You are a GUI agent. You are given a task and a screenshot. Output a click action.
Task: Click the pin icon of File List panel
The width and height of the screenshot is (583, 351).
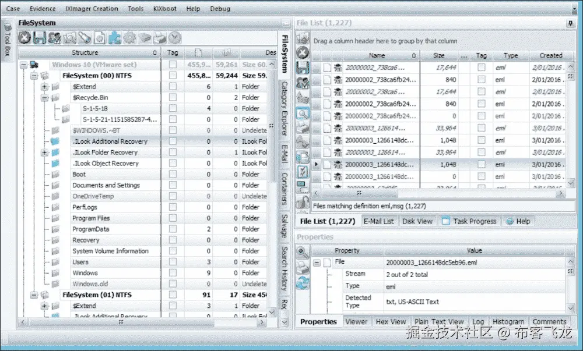point(570,23)
